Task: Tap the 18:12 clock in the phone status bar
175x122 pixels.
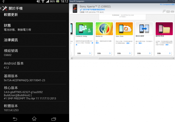Action: pyautogui.click(x=64, y=1)
